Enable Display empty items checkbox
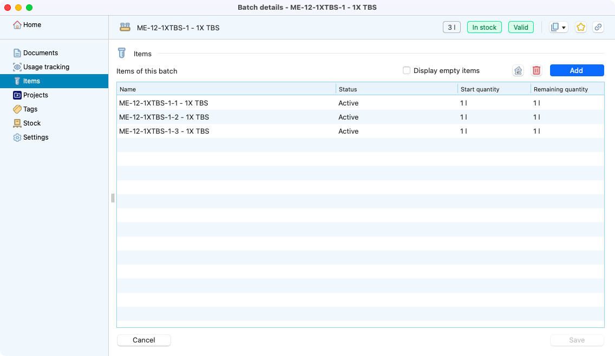This screenshot has width=615, height=356. click(407, 70)
